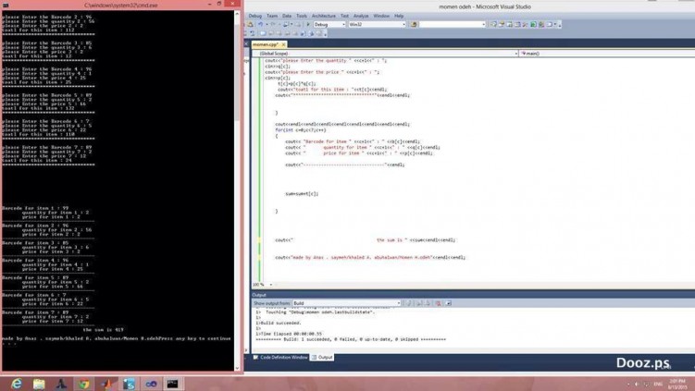Click the taskbar clock and date
The width and height of the screenshot is (695, 391).
[677, 384]
